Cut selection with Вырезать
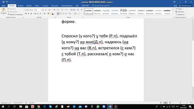The image size is (194, 109). 12,9
